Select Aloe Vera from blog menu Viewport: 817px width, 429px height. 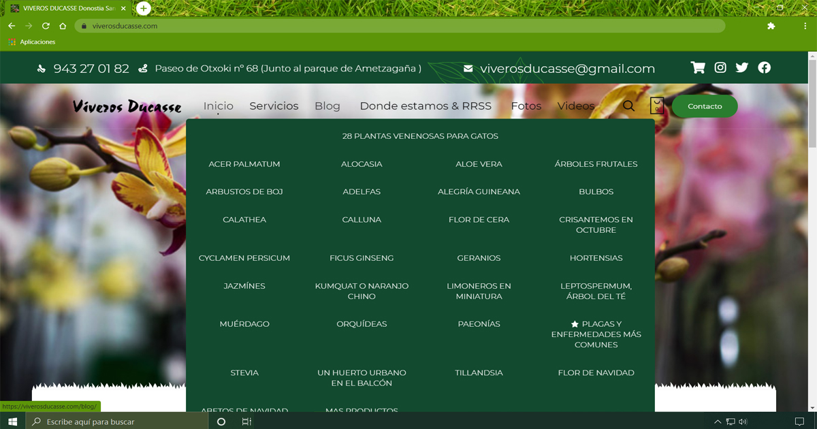(x=479, y=164)
